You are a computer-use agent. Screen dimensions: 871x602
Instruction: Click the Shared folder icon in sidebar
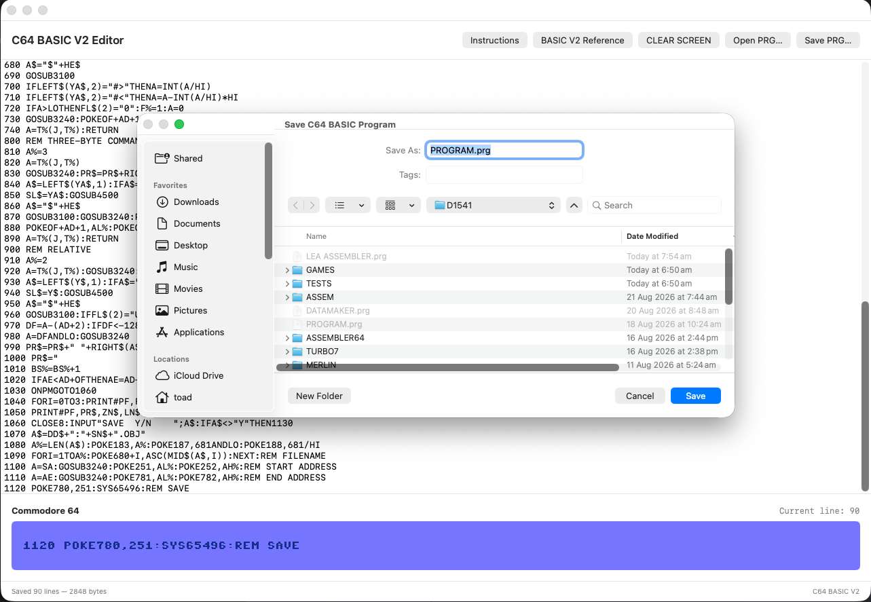162,158
